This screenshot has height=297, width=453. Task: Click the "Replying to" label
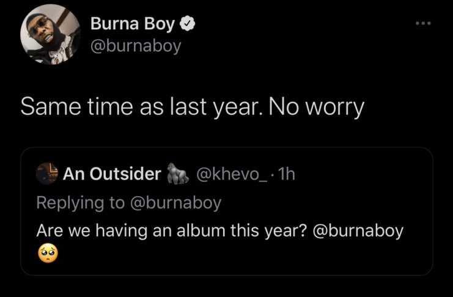(x=81, y=203)
